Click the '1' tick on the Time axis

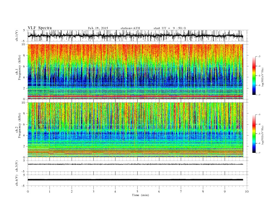coord(50,191)
